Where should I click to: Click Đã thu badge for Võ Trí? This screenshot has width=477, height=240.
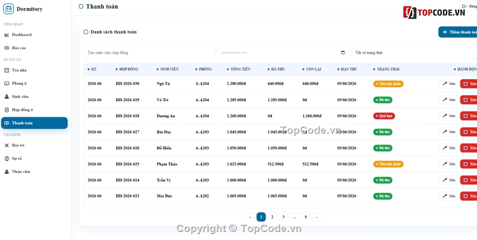[x=383, y=100]
